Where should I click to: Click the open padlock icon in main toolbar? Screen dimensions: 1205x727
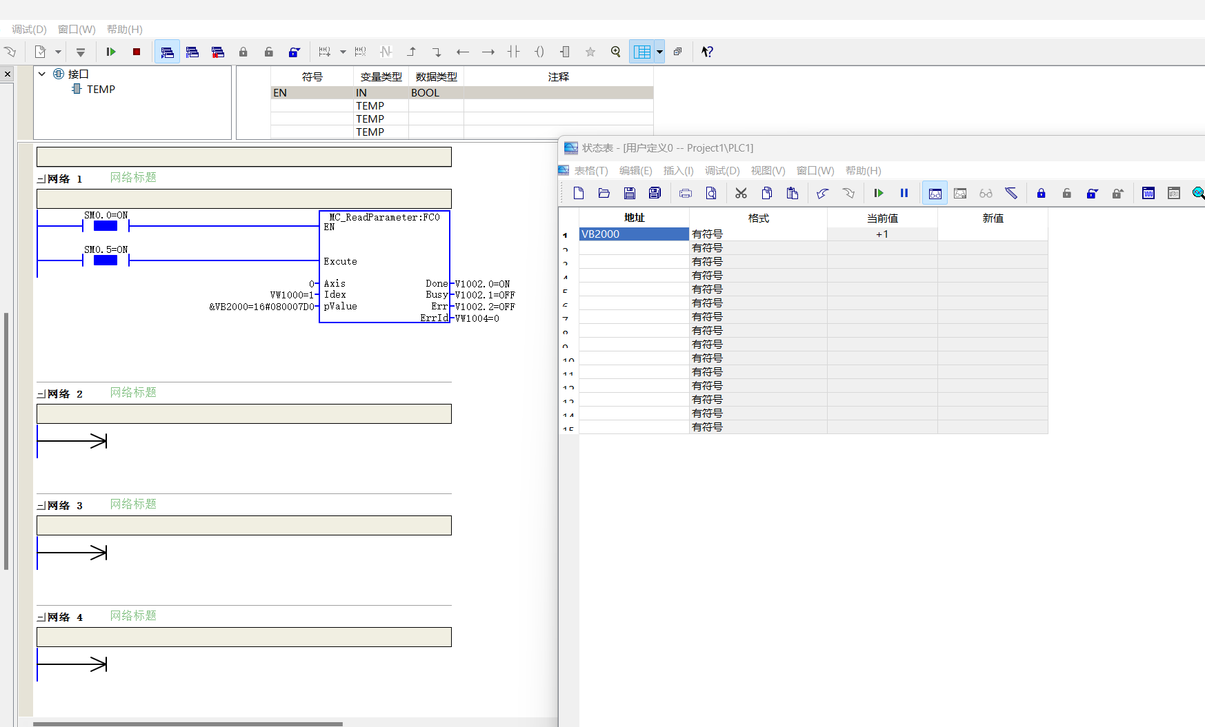pos(268,52)
